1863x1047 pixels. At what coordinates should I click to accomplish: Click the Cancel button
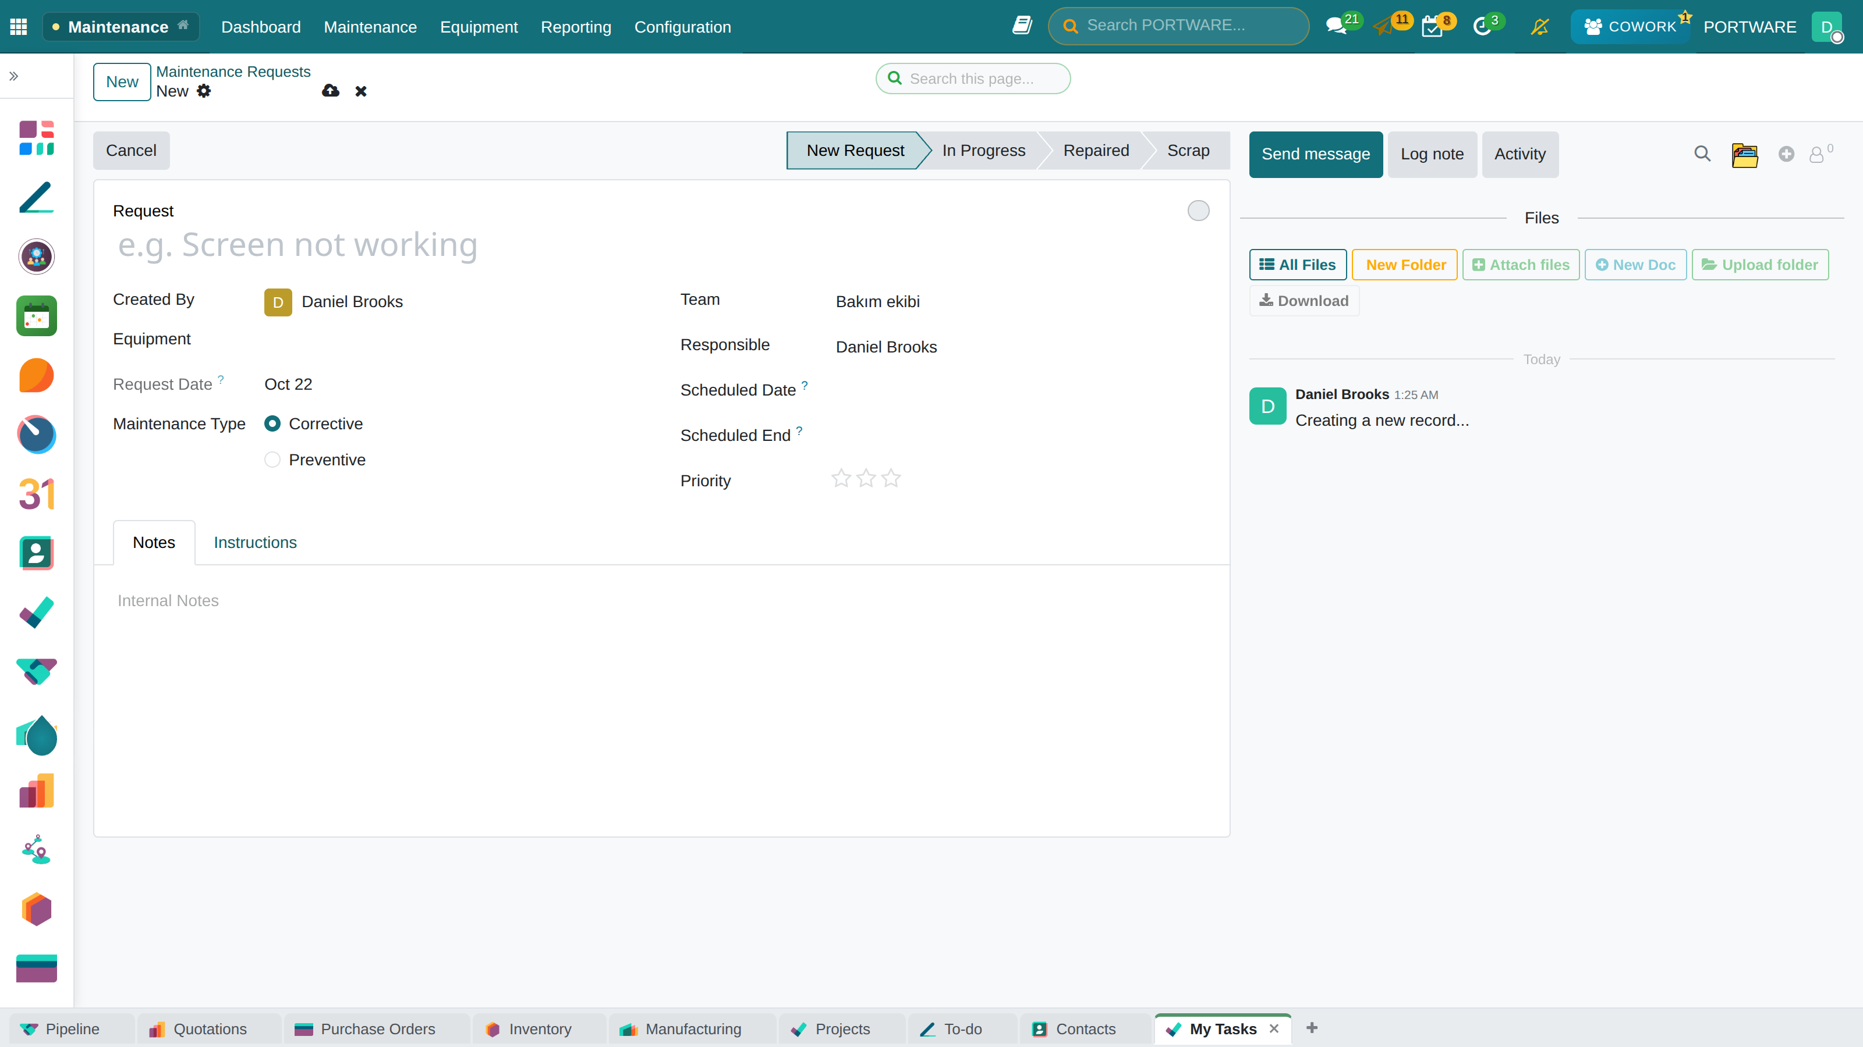pos(131,150)
